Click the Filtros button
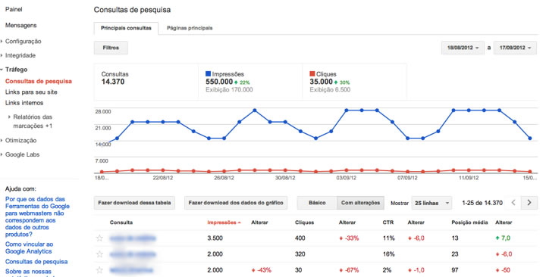Viewport: 546px width, 277px height. click(x=111, y=48)
